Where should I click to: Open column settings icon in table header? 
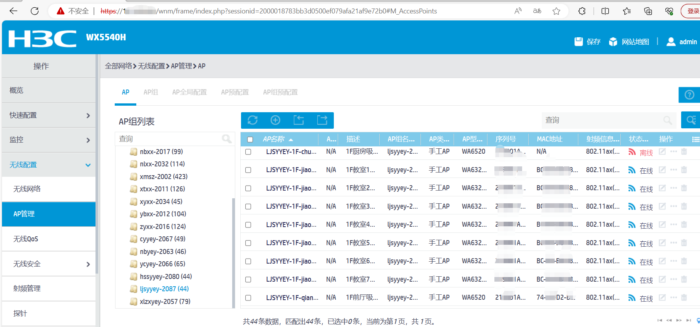[695, 139]
